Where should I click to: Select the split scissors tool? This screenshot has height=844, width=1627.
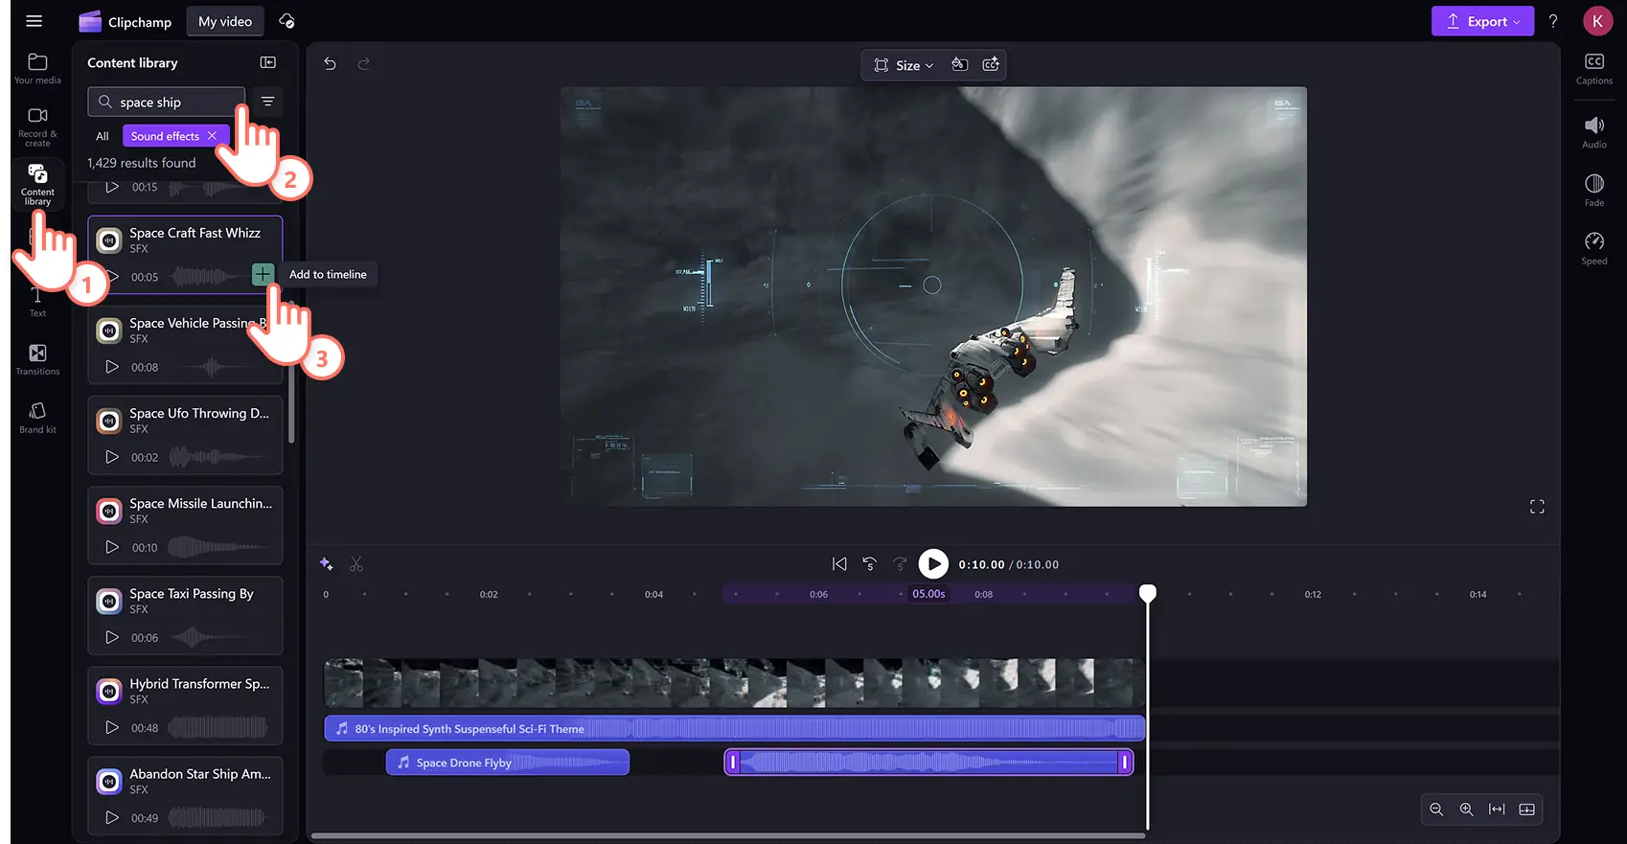[356, 564]
